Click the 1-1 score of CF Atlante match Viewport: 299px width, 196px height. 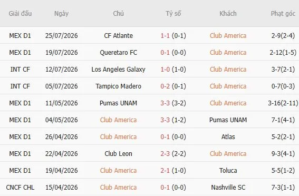[x=165, y=36]
